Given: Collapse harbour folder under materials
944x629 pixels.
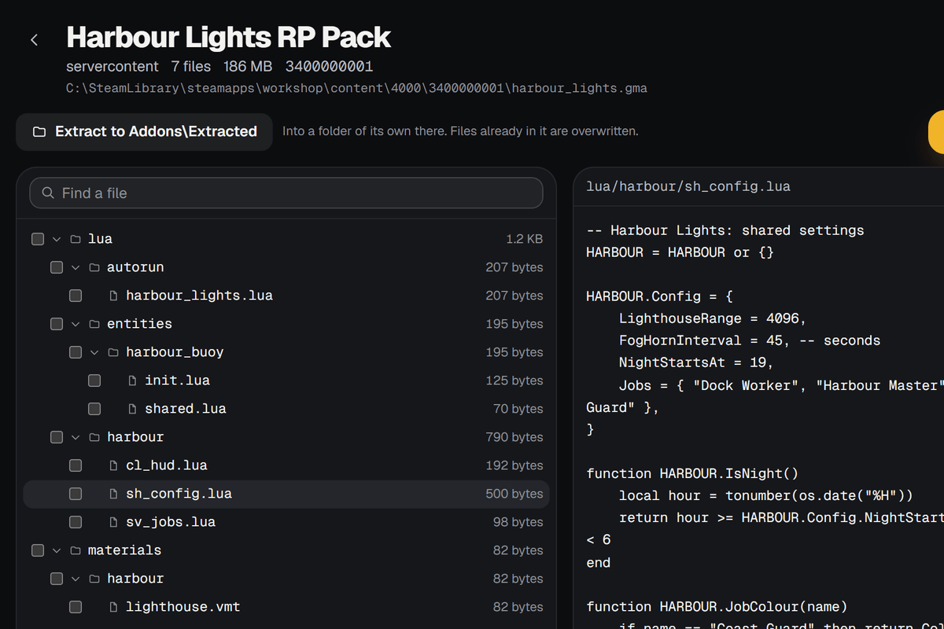Looking at the screenshot, I should pyautogui.click(x=76, y=579).
